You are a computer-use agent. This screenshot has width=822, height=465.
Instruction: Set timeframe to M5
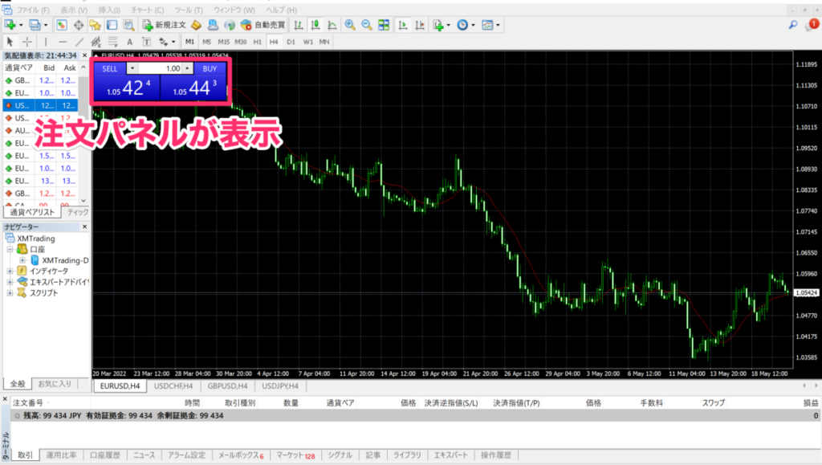[206, 42]
